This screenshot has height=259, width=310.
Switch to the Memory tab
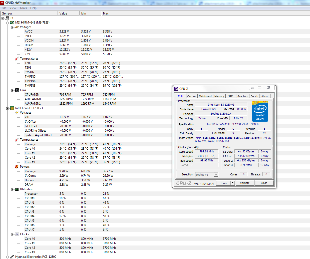point(219,96)
